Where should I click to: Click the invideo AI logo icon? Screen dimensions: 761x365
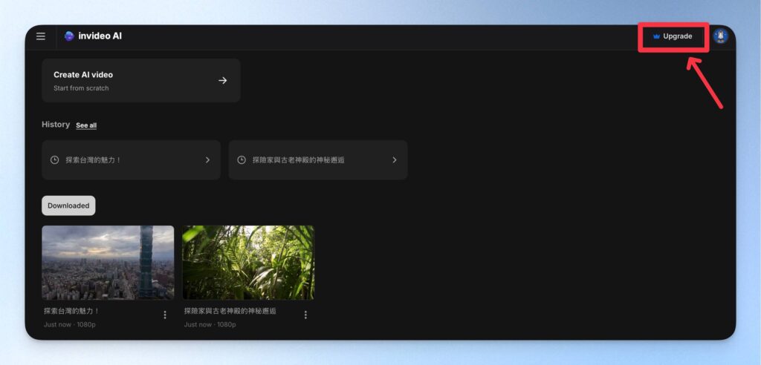69,36
